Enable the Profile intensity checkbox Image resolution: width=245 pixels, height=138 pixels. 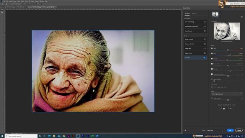[x=212, y=98]
